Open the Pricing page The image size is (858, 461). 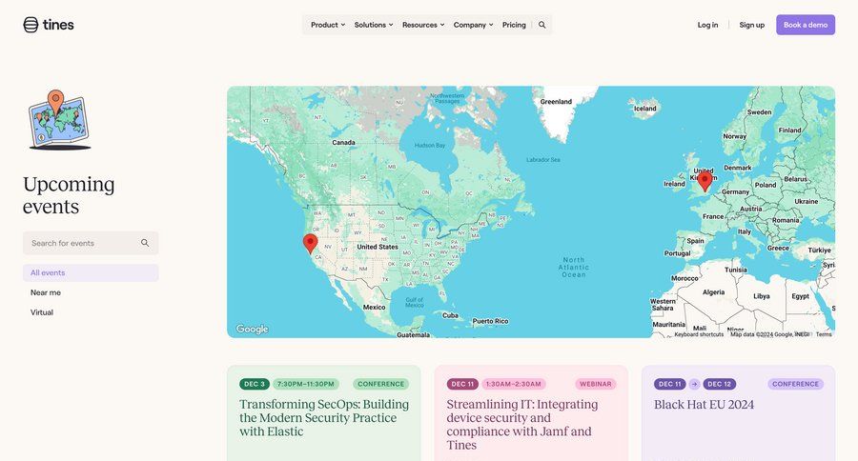click(x=514, y=25)
